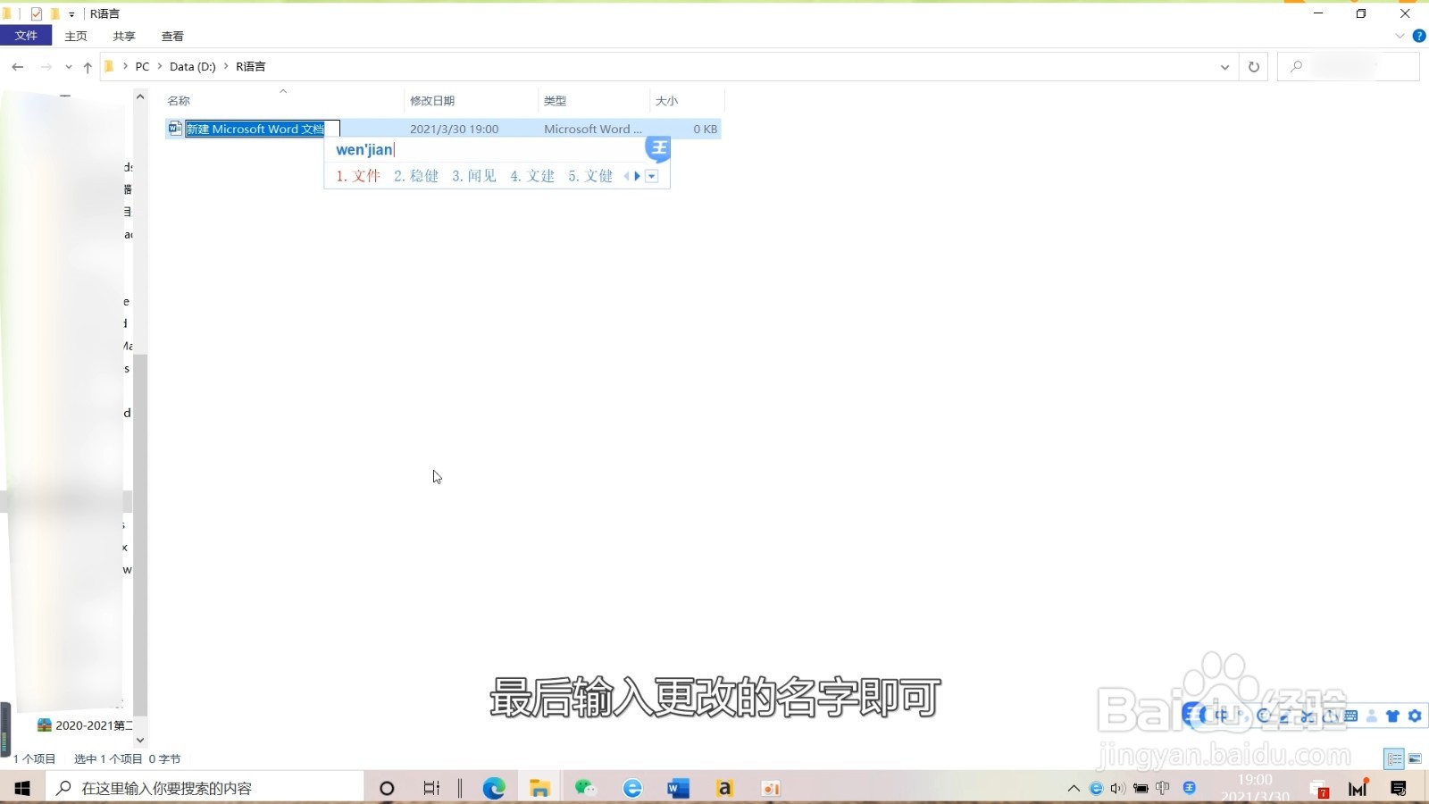Screen dimensions: 1429x804
Task: Go up one folder level
Action: coord(88,67)
